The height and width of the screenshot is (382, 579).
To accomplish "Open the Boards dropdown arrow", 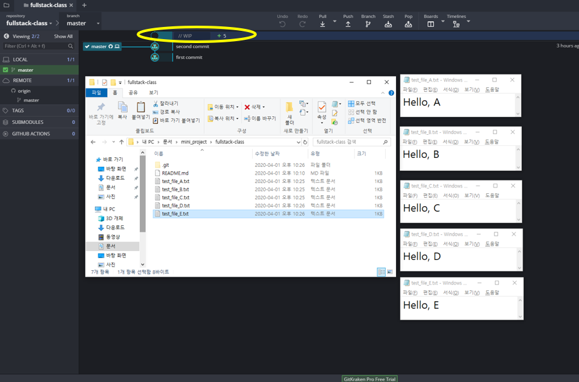I will click(x=443, y=21).
